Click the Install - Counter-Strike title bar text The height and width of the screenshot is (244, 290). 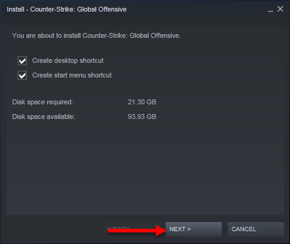pyautogui.click(x=66, y=9)
